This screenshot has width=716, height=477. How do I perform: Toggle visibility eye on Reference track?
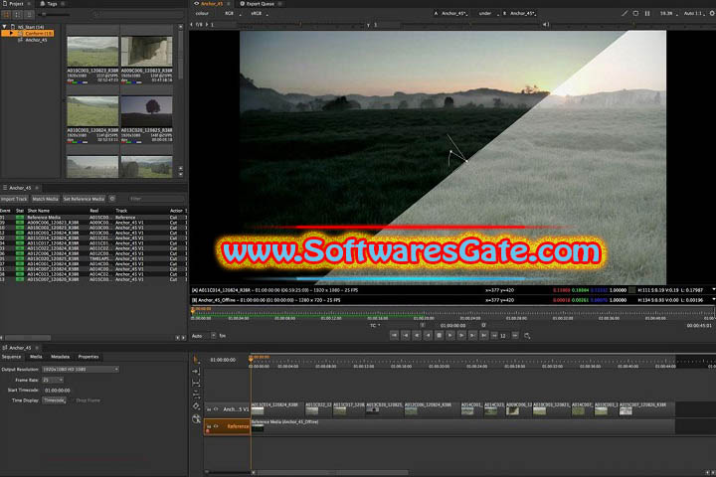pyautogui.click(x=216, y=426)
